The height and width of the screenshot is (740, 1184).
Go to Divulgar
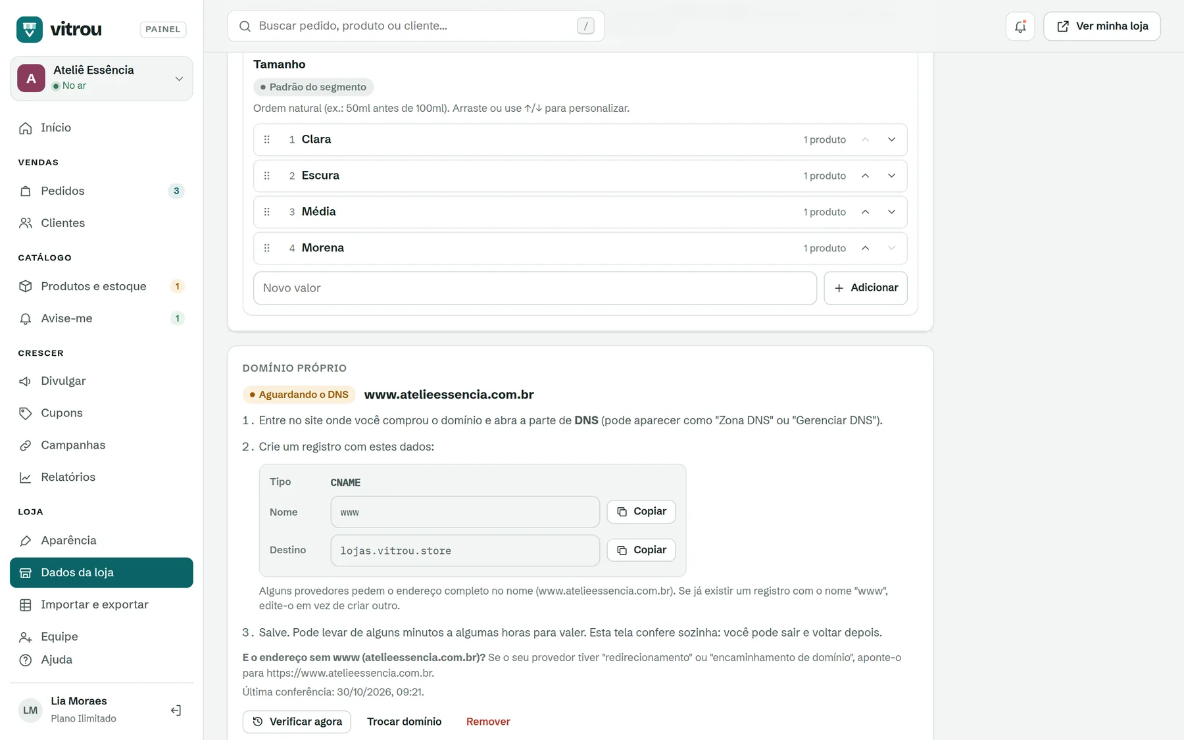pyautogui.click(x=101, y=381)
